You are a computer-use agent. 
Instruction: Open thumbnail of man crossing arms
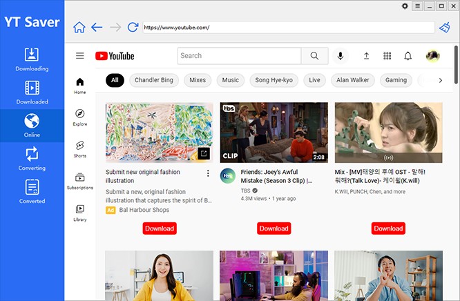pos(388,275)
